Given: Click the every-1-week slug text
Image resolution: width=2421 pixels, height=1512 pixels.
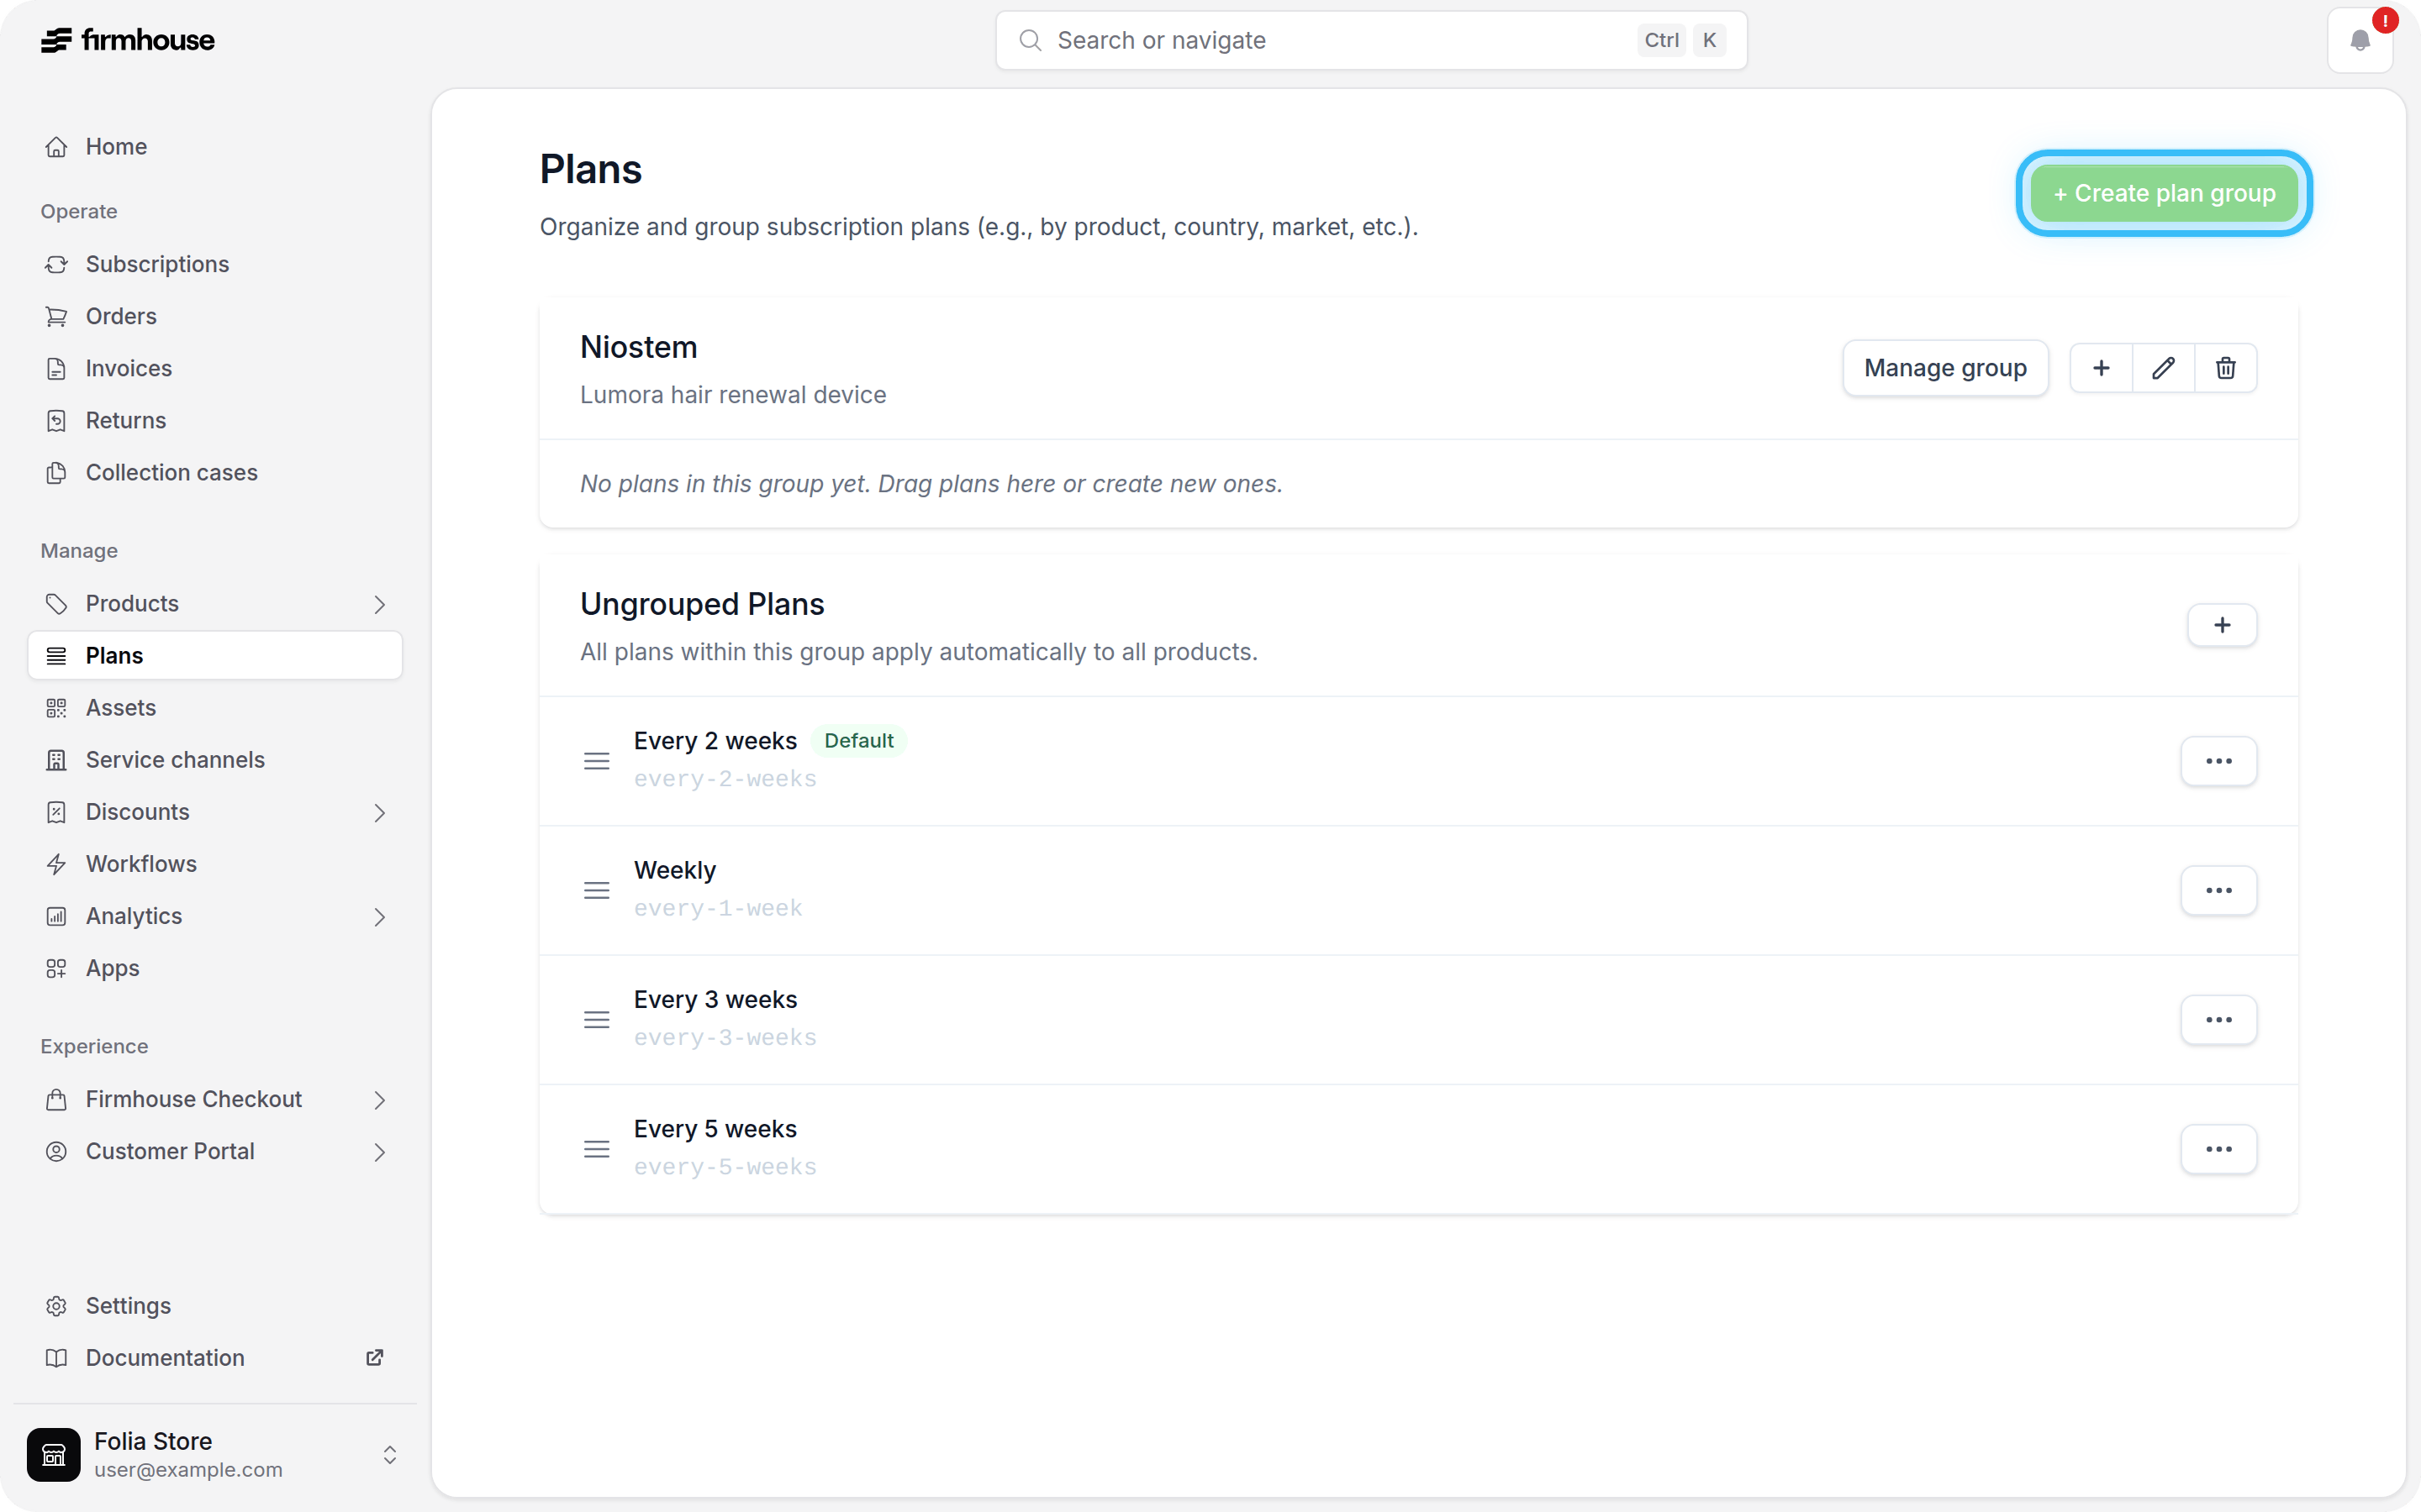Looking at the screenshot, I should tap(718, 908).
